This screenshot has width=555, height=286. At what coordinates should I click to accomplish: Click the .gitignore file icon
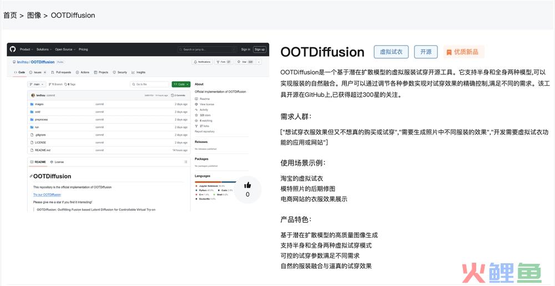[x=32, y=135]
